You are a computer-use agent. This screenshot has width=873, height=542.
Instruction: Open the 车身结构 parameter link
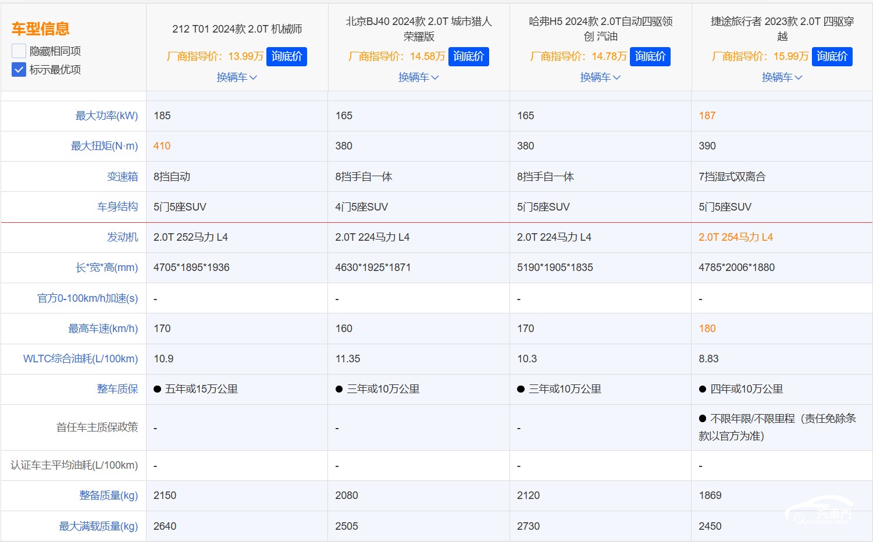coord(117,206)
